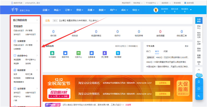This screenshot has height=107, width=207.
Task: Click the 退出 logout link
Action: point(38,3)
